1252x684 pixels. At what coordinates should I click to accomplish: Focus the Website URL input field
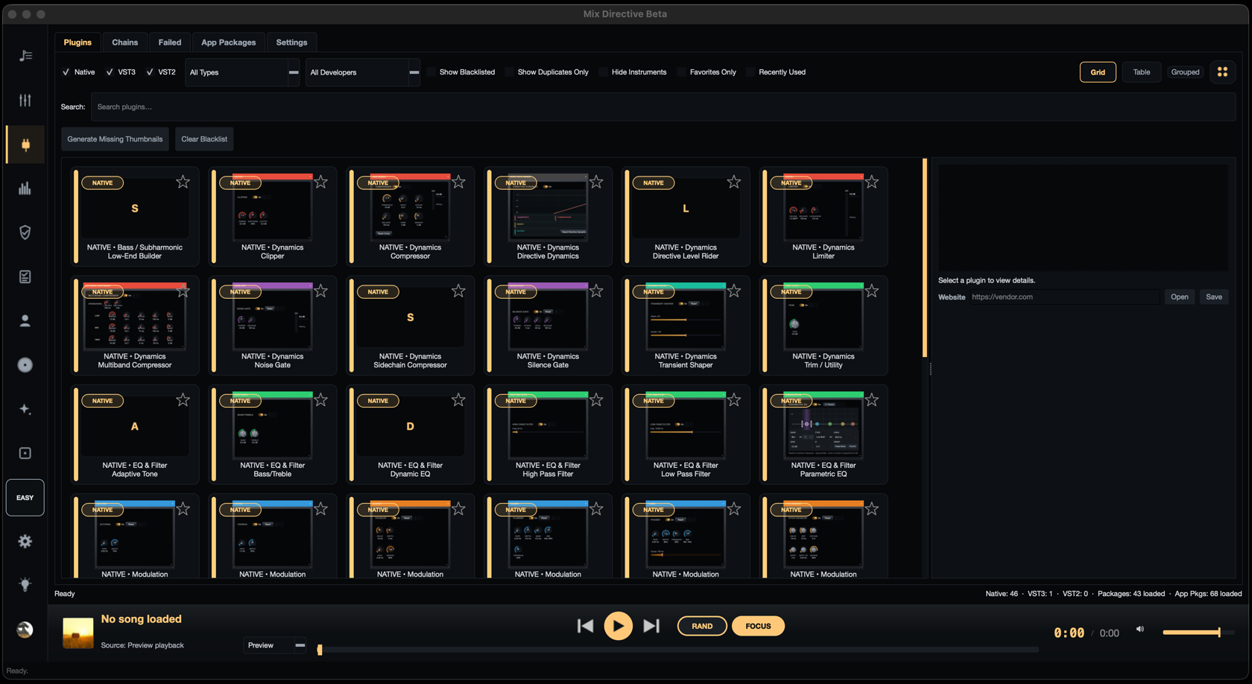1063,297
